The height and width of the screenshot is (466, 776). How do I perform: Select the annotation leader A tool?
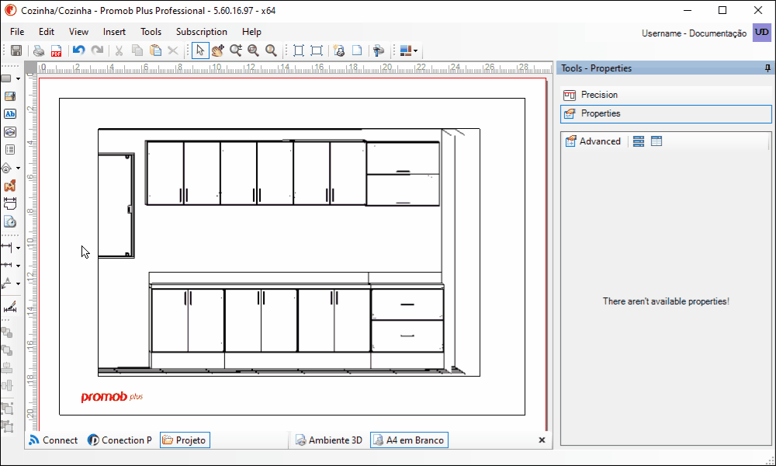[x=6, y=283]
